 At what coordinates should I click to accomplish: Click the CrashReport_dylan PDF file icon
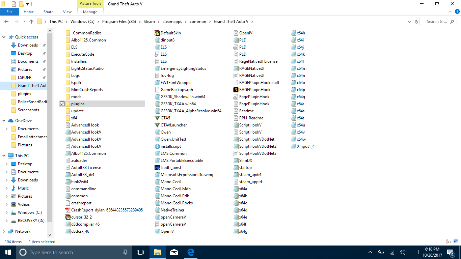[x=68, y=210]
